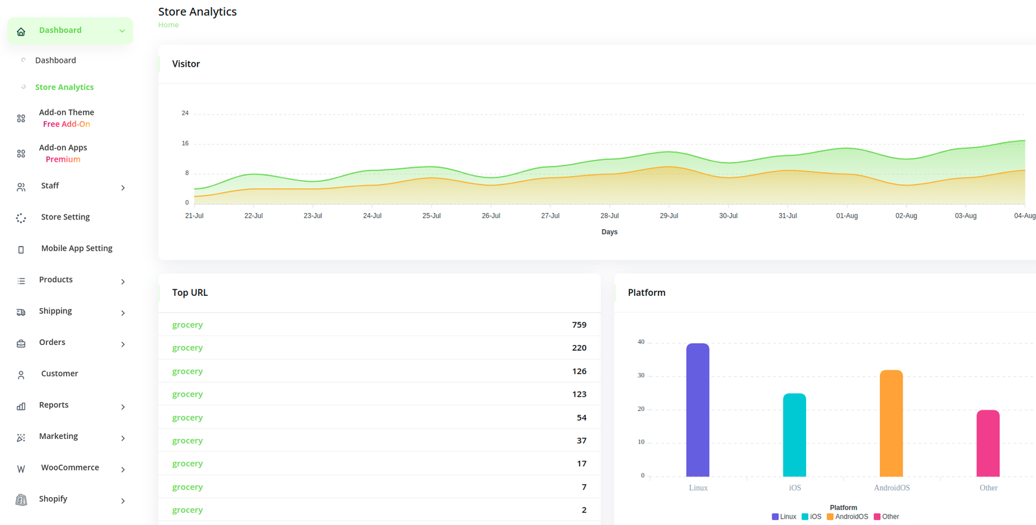This screenshot has width=1036, height=525.
Task: Collapse the Dashboard menu chevron
Action: pyautogui.click(x=122, y=31)
